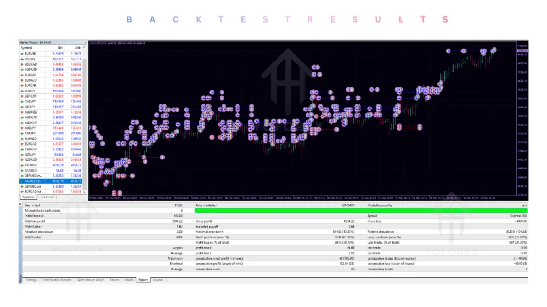Close the Market Watch panel
The width and height of the screenshot is (547, 307).
(85, 43)
